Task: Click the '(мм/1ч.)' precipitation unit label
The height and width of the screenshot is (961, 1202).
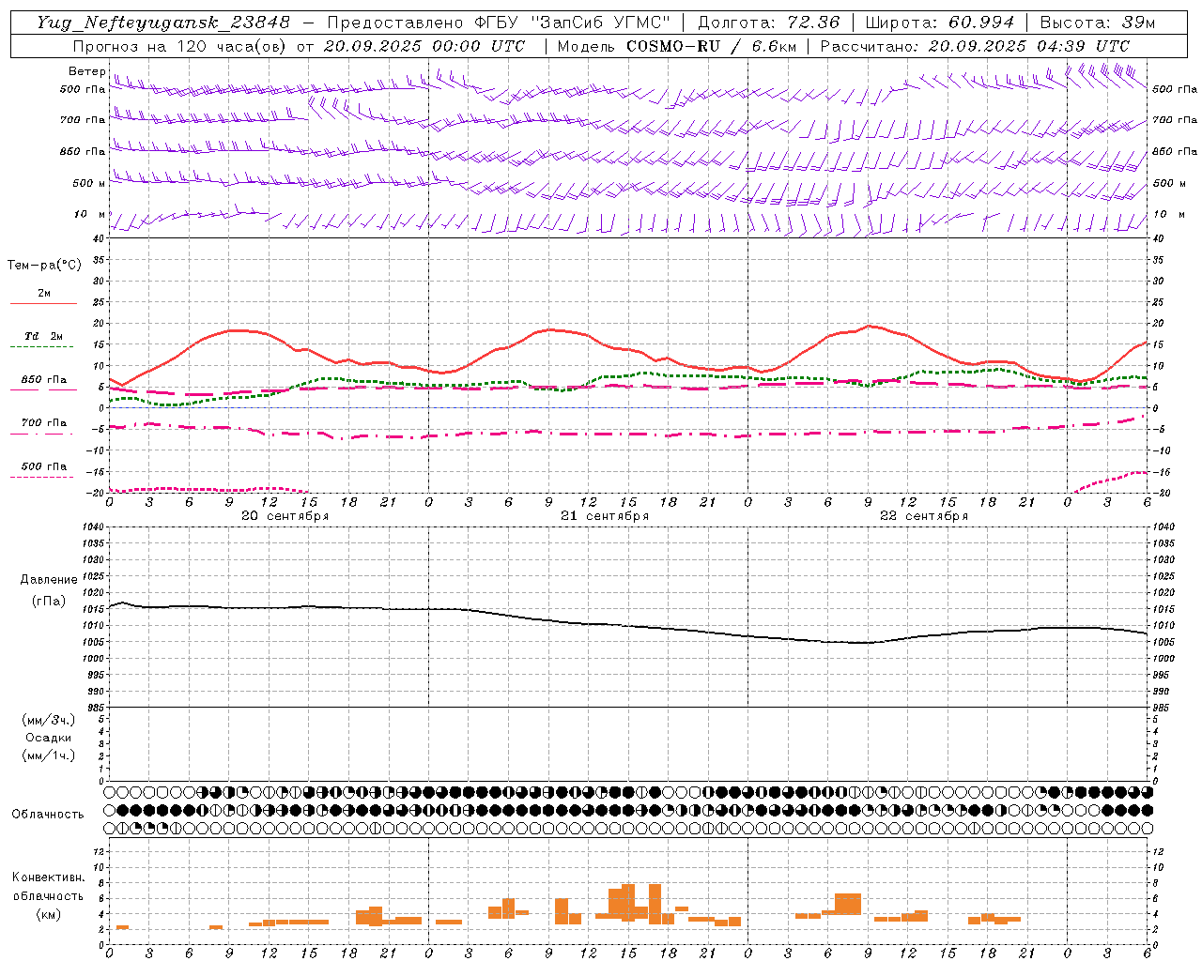Action: (48, 755)
